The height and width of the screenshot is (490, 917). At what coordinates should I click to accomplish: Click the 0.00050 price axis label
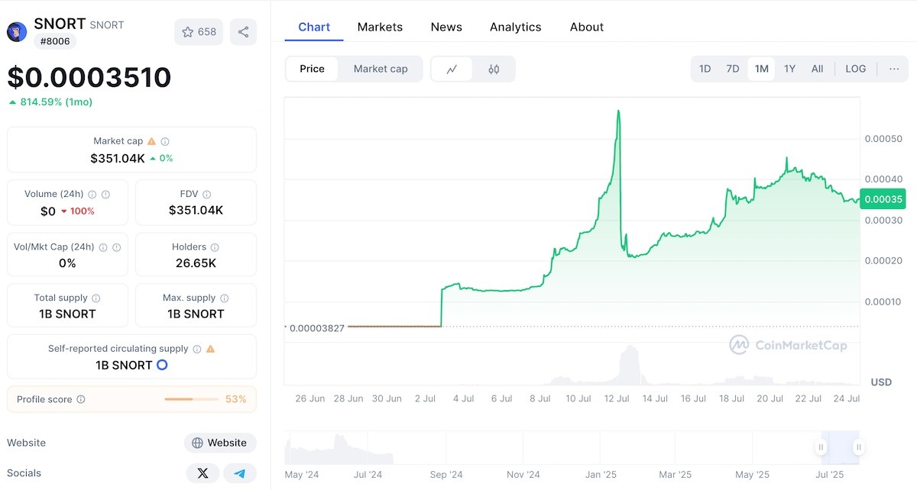pos(883,138)
